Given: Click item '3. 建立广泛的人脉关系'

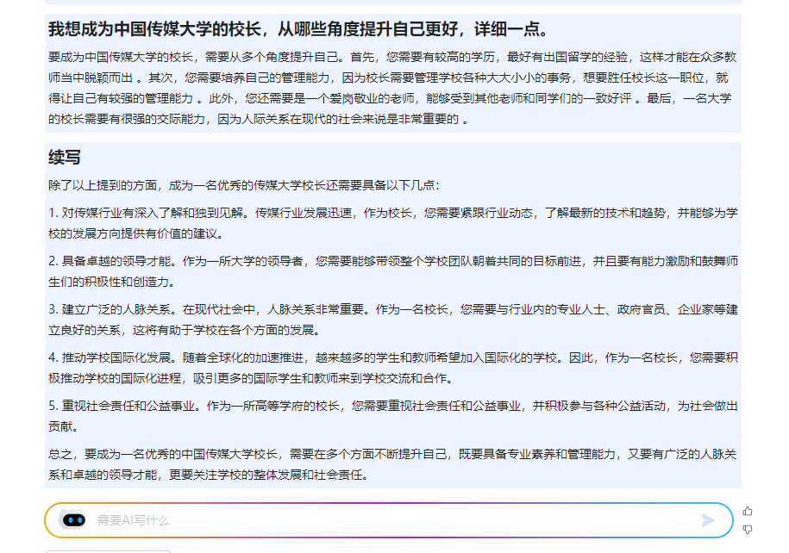Looking at the screenshot, I should [392, 320].
